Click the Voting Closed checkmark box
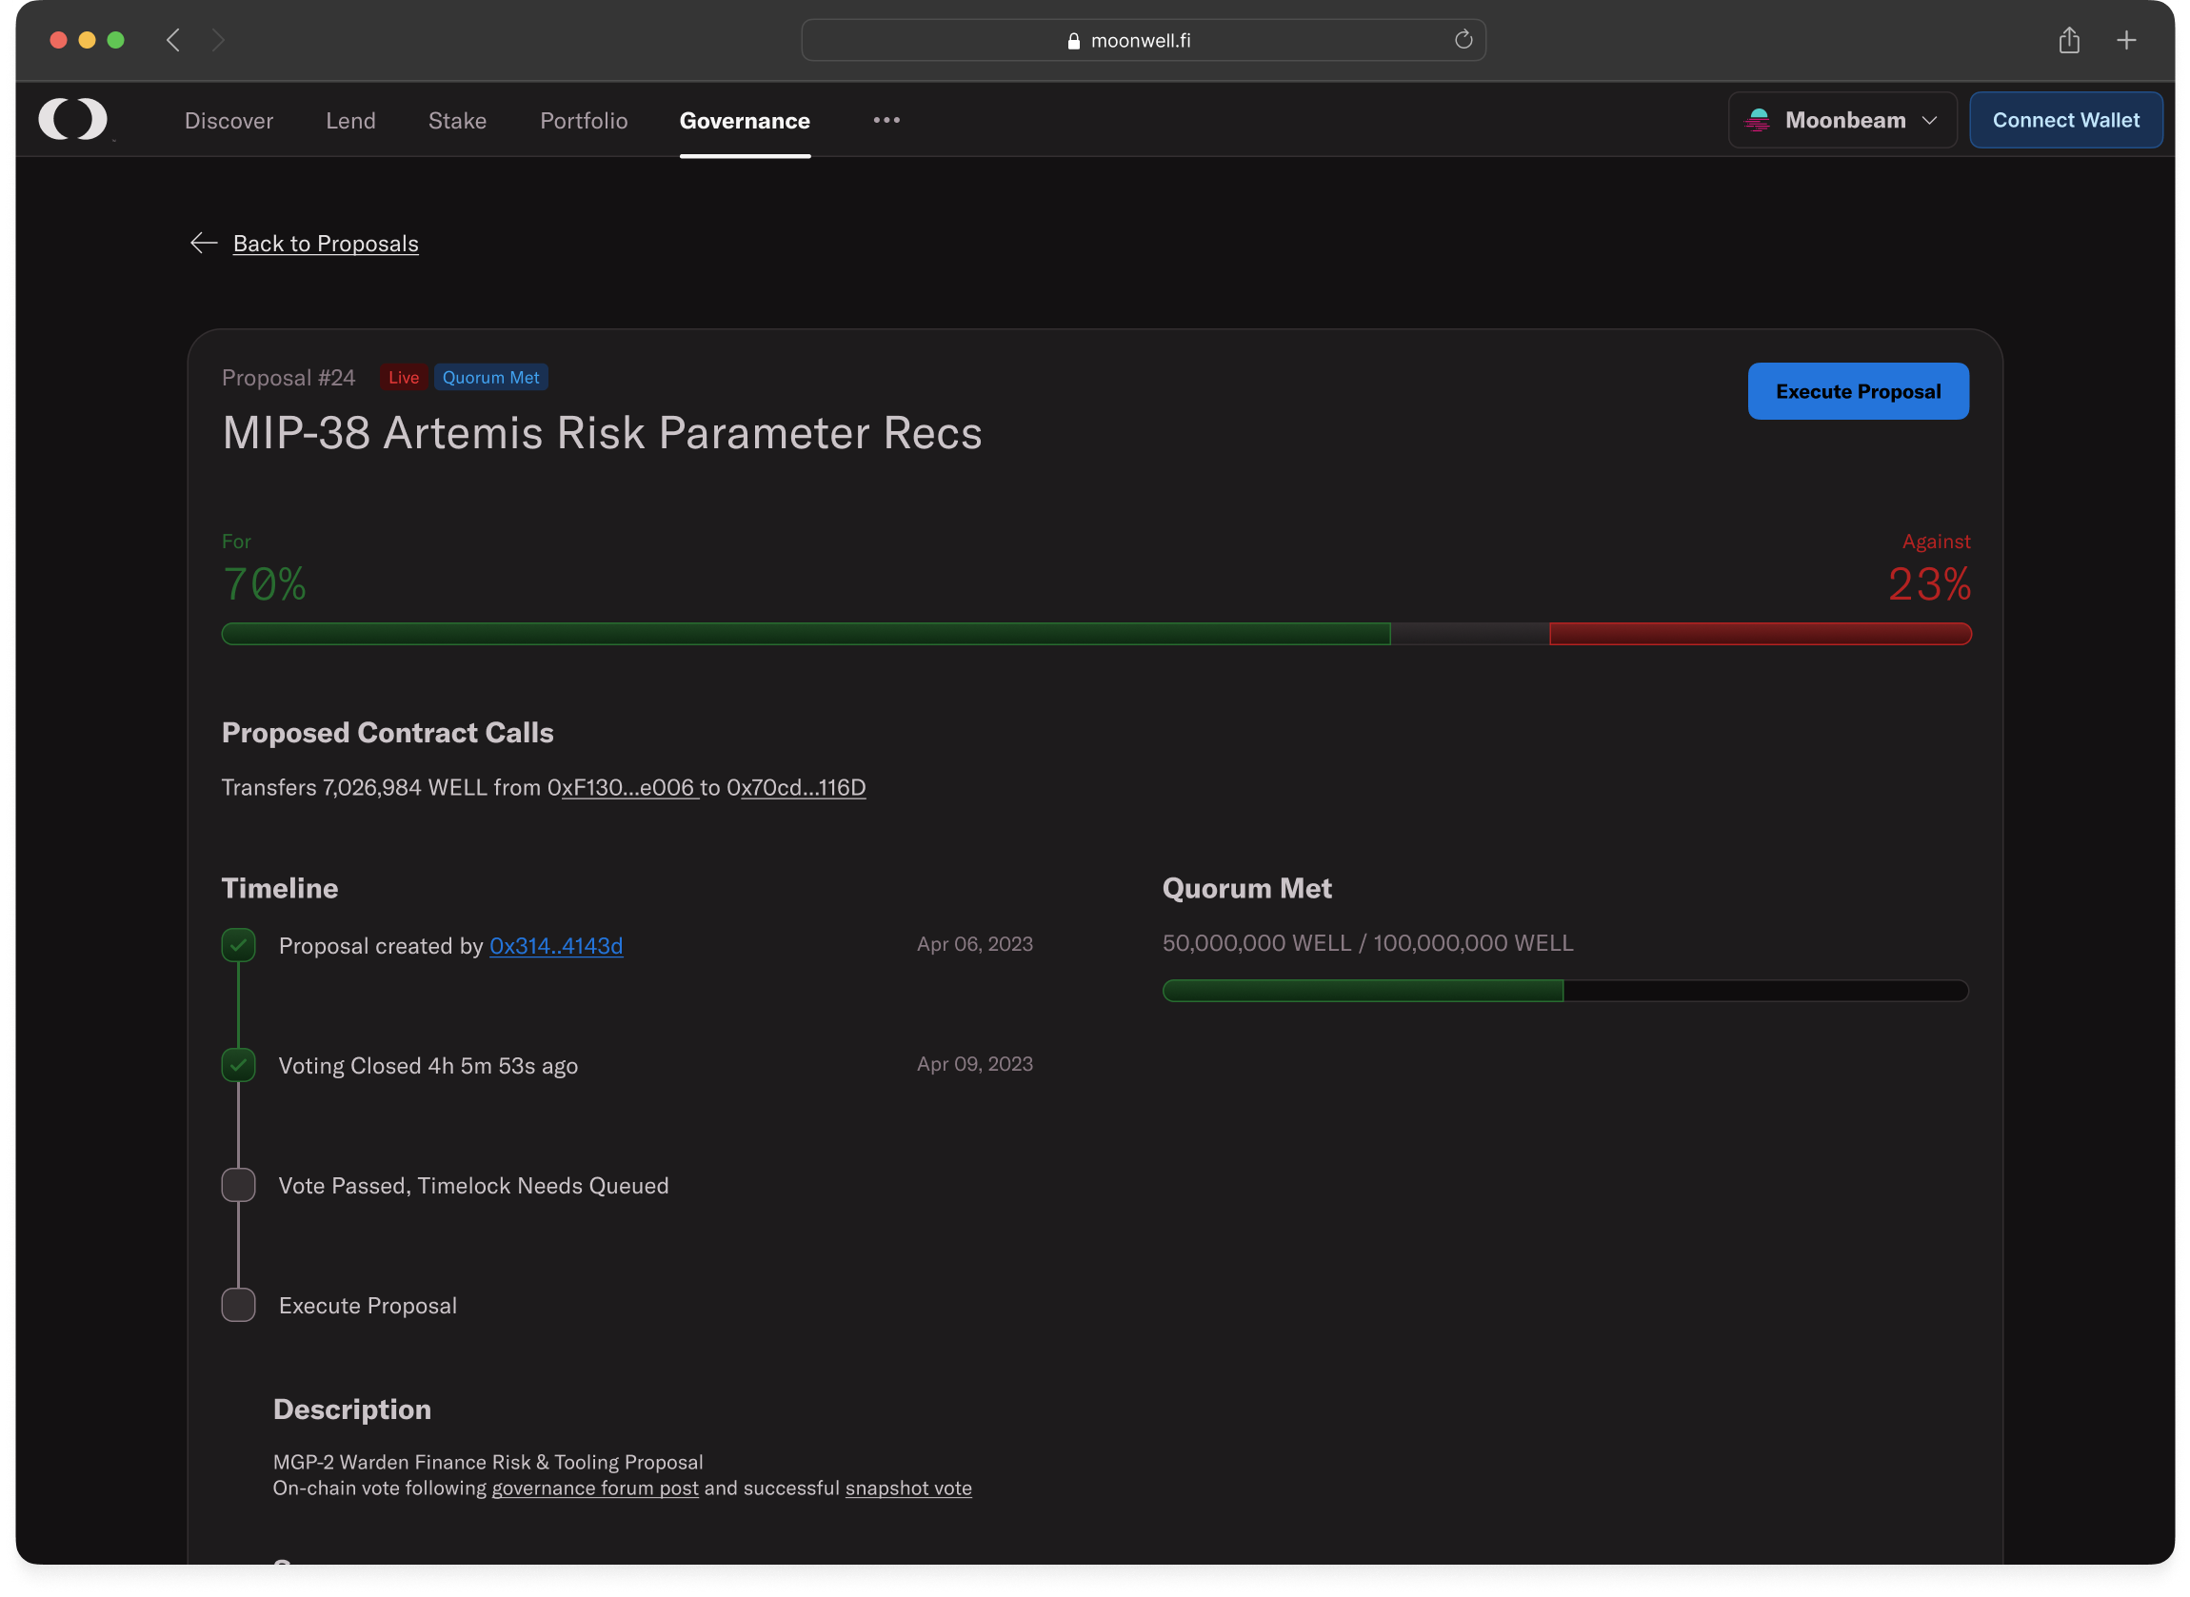This screenshot has width=2190, height=1597. (x=238, y=1064)
